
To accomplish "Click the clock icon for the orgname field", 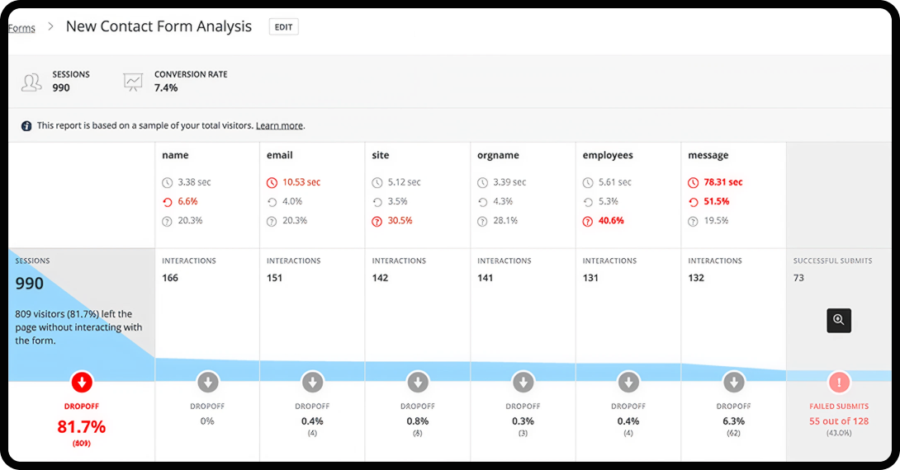I will 483,183.
